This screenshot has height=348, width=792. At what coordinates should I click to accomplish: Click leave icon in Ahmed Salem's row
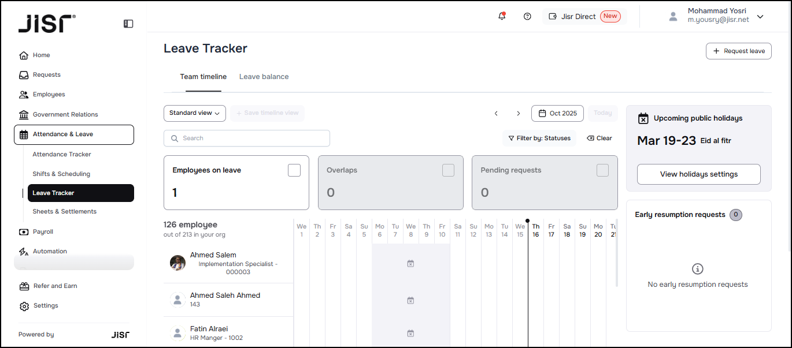tap(410, 264)
